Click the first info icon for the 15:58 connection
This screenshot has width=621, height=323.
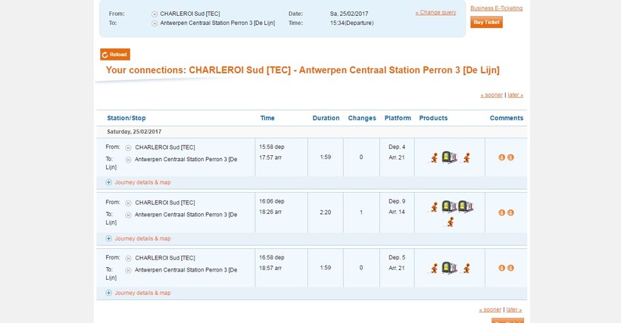click(x=501, y=157)
